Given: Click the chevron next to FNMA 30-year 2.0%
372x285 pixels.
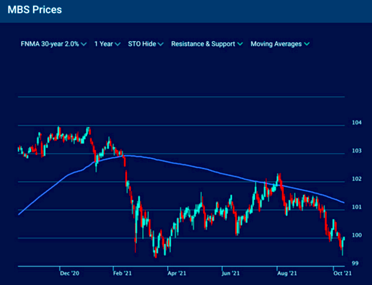Looking at the screenshot, I should point(84,44).
